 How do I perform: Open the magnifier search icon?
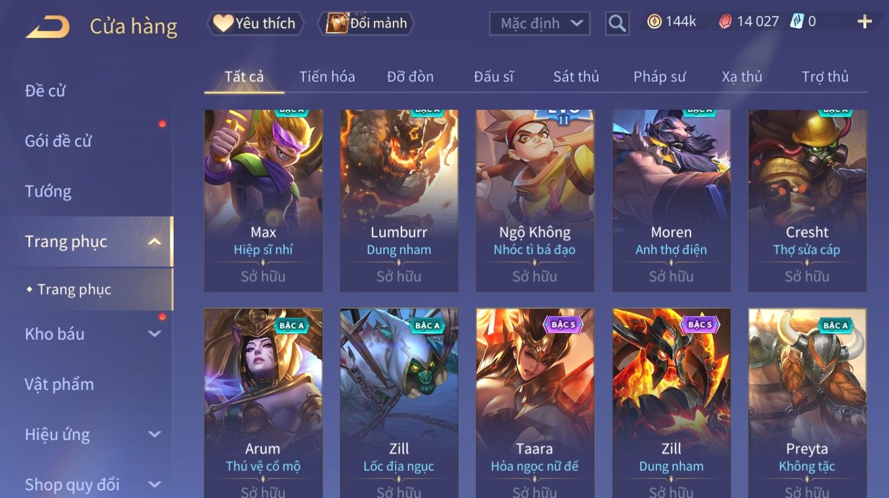point(617,24)
